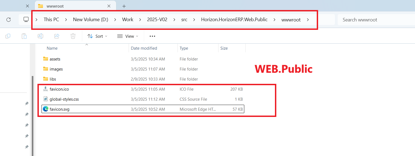Select the assets folder name
This screenshot has width=415, height=156.
pyautogui.click(x=55, y=59)
